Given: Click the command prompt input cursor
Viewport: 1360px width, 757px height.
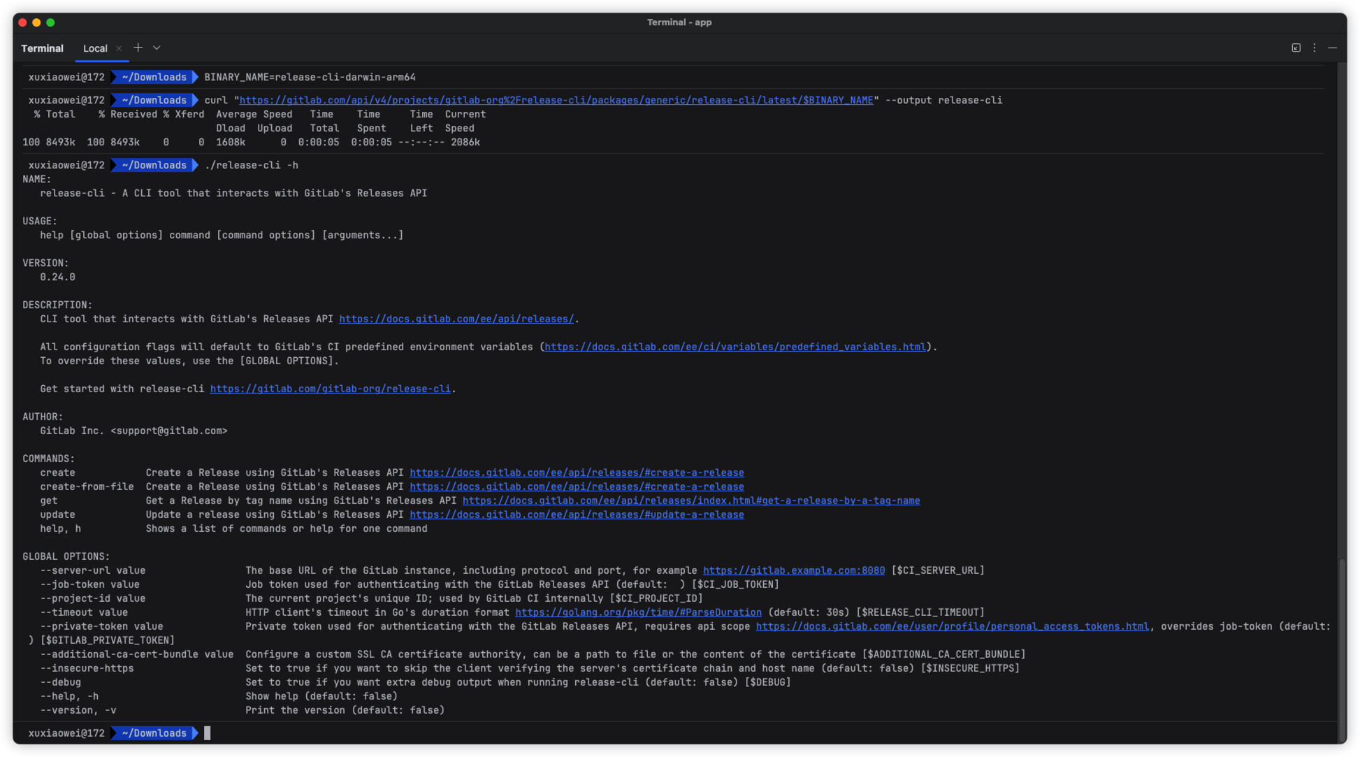Looking at the screenshot, I should [208, 733].
